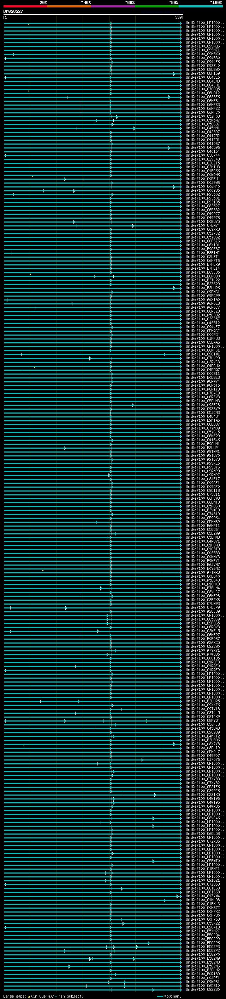Pick hit UniRef100_A1CHX8
The height and width of the screenshot is (999, 226).
pyautogui.click(x=202, y=584)
